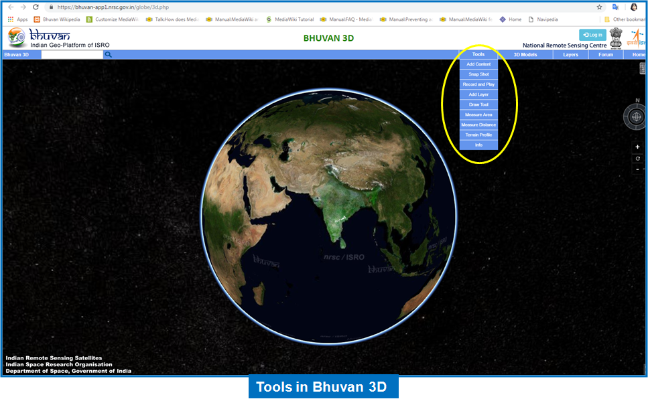Open the Customize MediaWiki bookmark
648x399 pixels.
click(113, 19)
